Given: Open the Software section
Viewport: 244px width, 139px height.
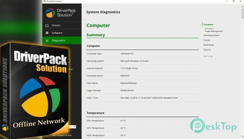Looking at the screenshot, I should coord(62,33).
